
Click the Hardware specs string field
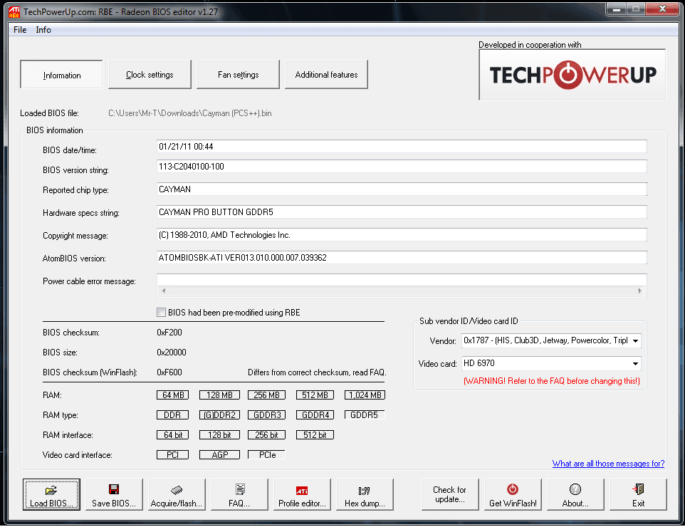(402, 212)
